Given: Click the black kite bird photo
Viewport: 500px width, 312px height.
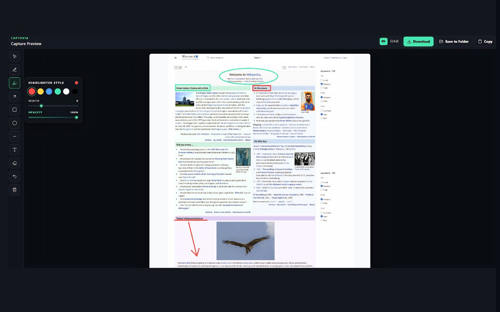Looking at the screenshot, I should pos(245,241).
